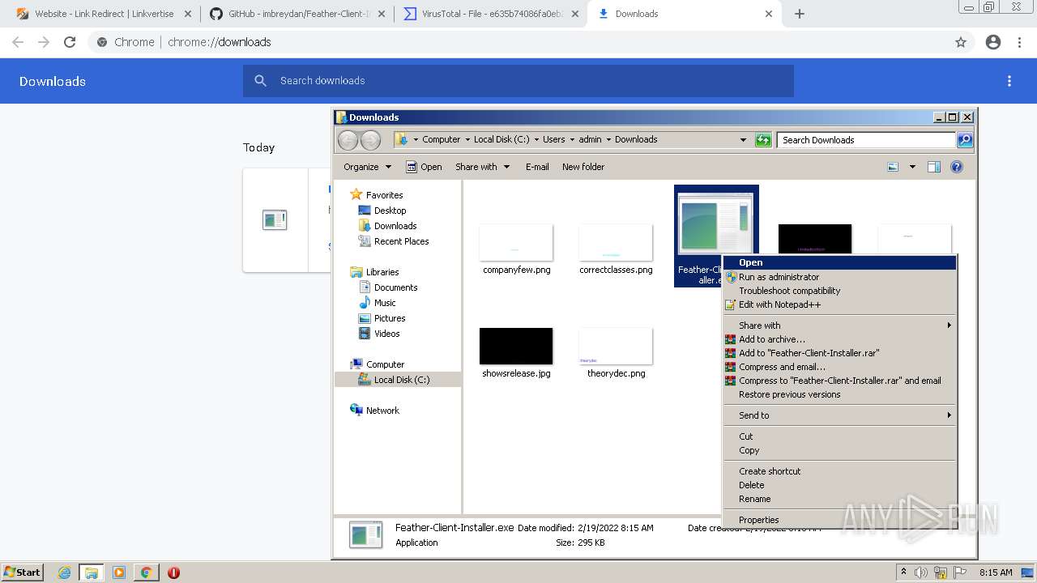1037x583 pixels.
Task: Select the theorydec.png file
Action: (616, 352)
